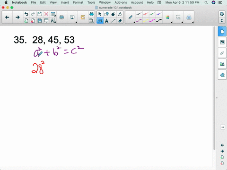Delete the selected object with red X
227x170 pixels.
pos(46,14)
